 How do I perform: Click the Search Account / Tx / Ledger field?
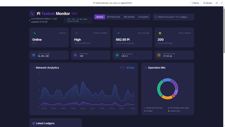pyautogui.click(x=173, y=17)
